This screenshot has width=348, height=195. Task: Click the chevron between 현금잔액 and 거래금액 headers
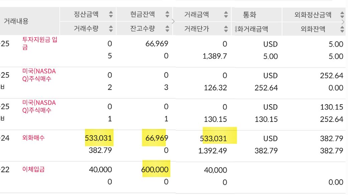pyautogui.click(x=173, y=21)
